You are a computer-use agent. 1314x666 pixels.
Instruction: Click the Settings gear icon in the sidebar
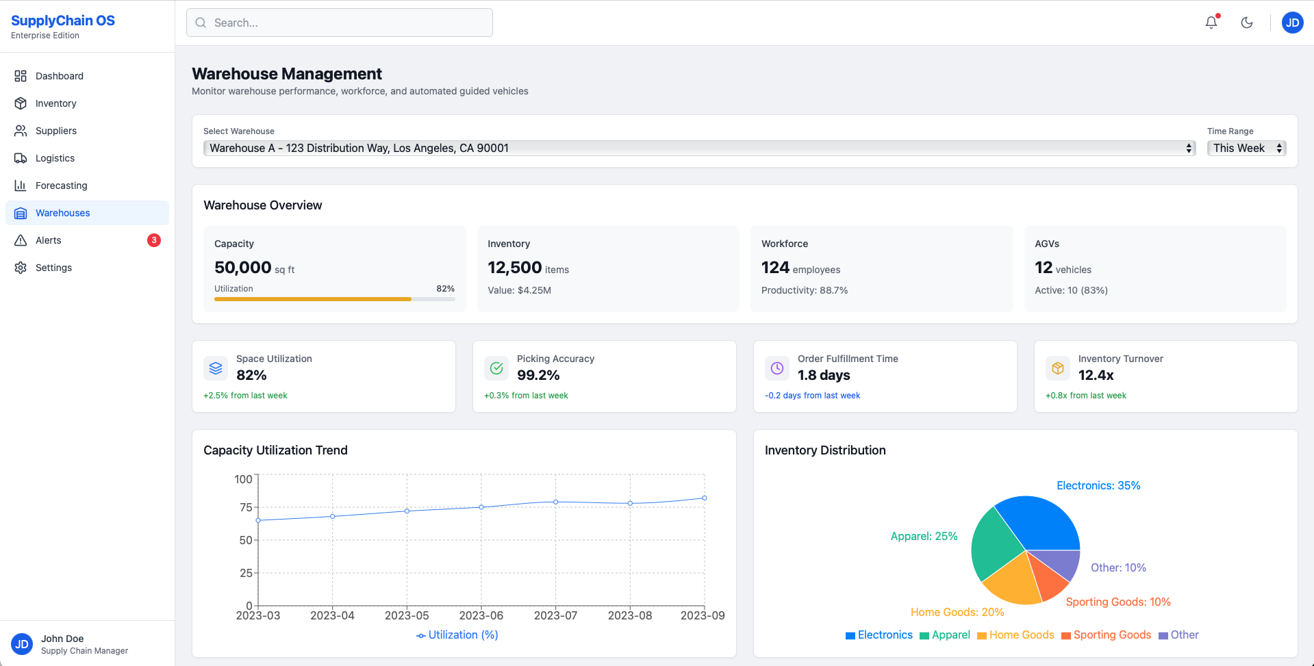pyautogui.click(x=21, y=268)
